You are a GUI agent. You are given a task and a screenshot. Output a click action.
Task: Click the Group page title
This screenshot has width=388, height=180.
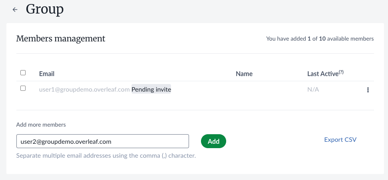point(45,9)
